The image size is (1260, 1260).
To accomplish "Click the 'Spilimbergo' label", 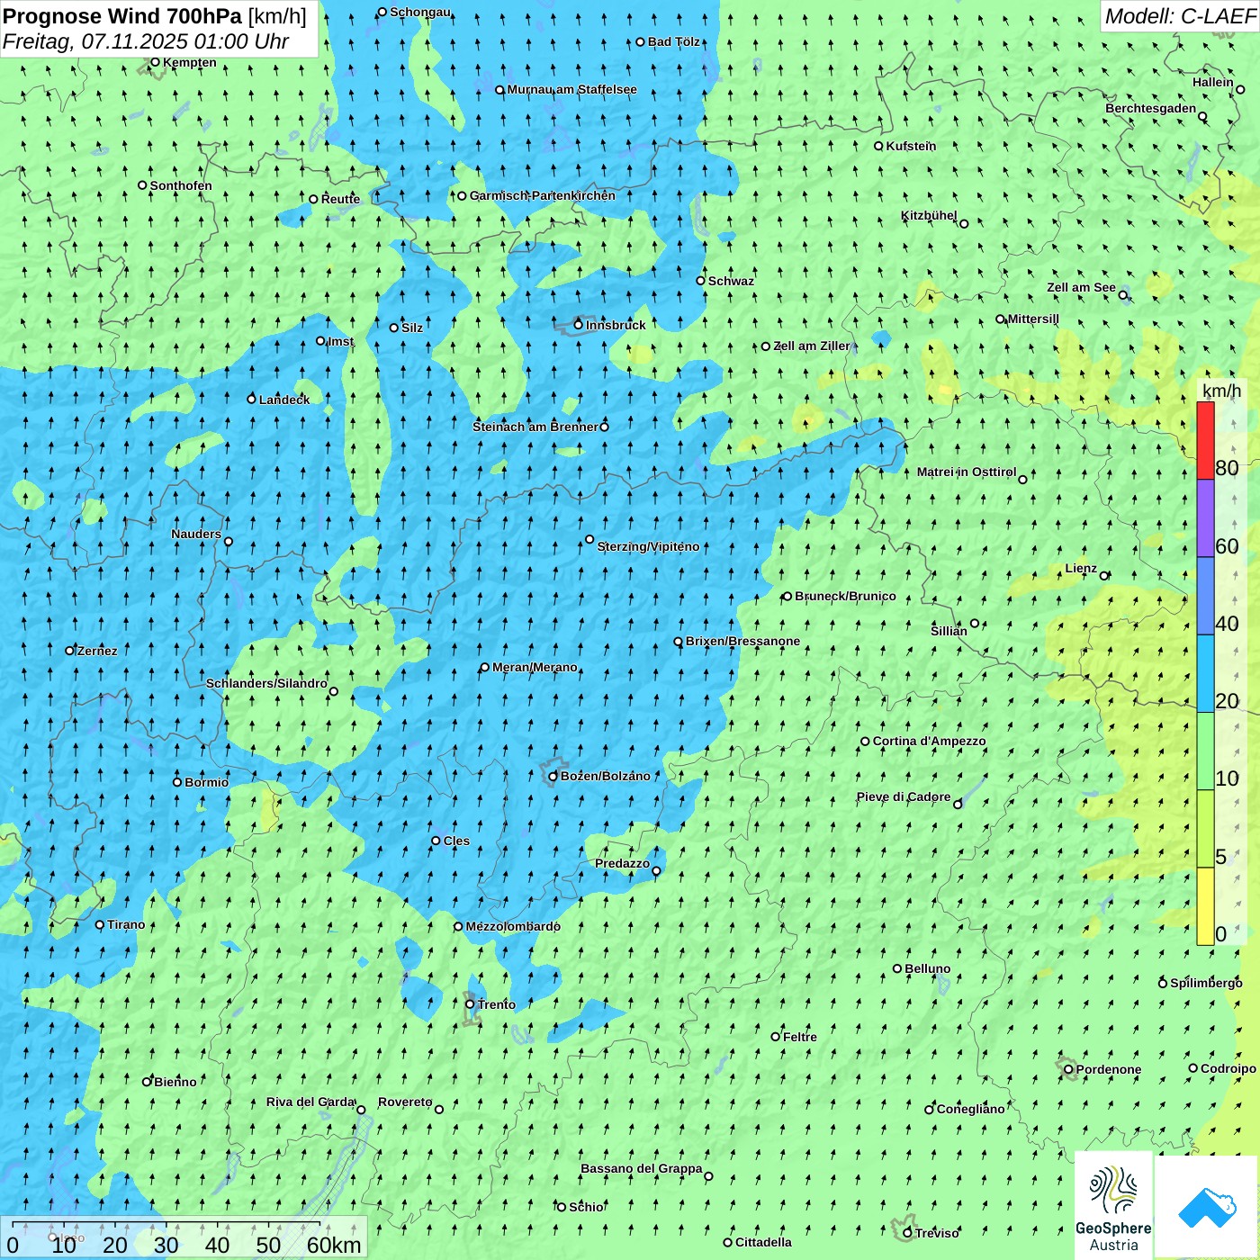I will pos(1206,983).
